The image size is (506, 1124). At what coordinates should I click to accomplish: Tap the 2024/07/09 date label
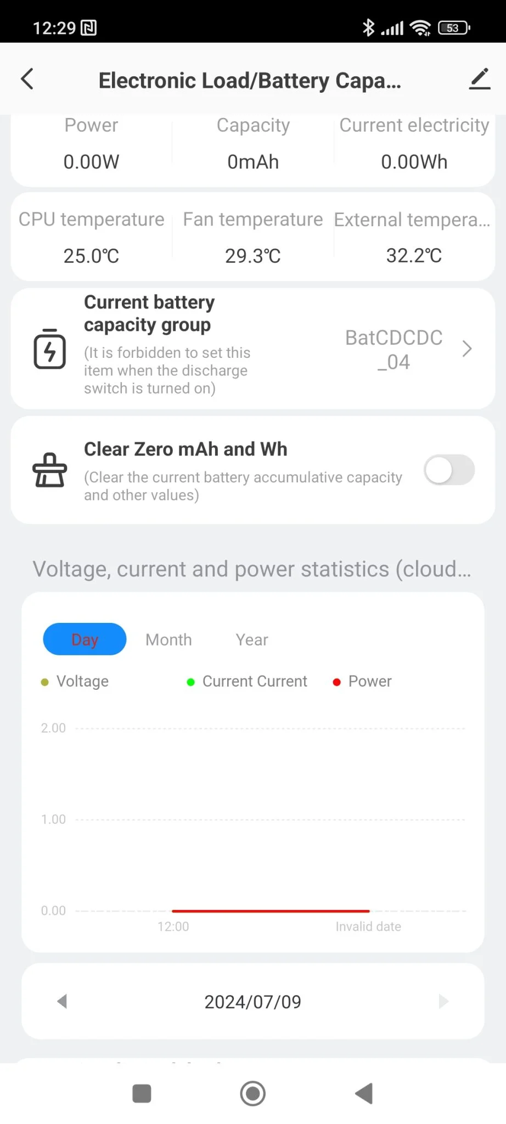[x=252, y=1002]
